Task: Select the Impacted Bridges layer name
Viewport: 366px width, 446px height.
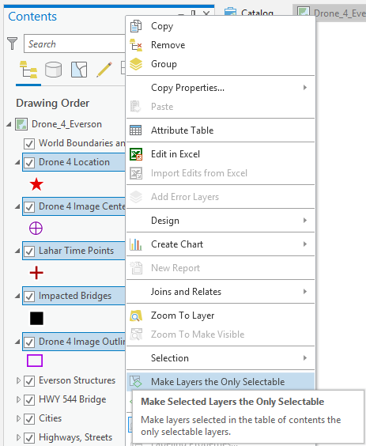Action: click(75, 296)
